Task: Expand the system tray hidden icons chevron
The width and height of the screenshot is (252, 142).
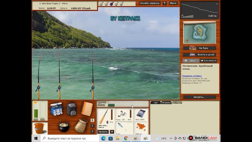Action: click(x=171, y=138)
